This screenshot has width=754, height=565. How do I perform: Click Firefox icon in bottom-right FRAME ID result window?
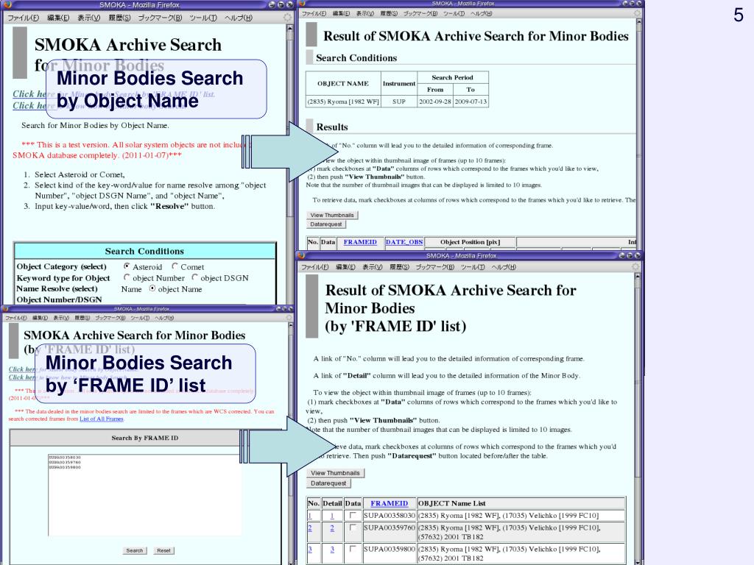coord(302,255)
